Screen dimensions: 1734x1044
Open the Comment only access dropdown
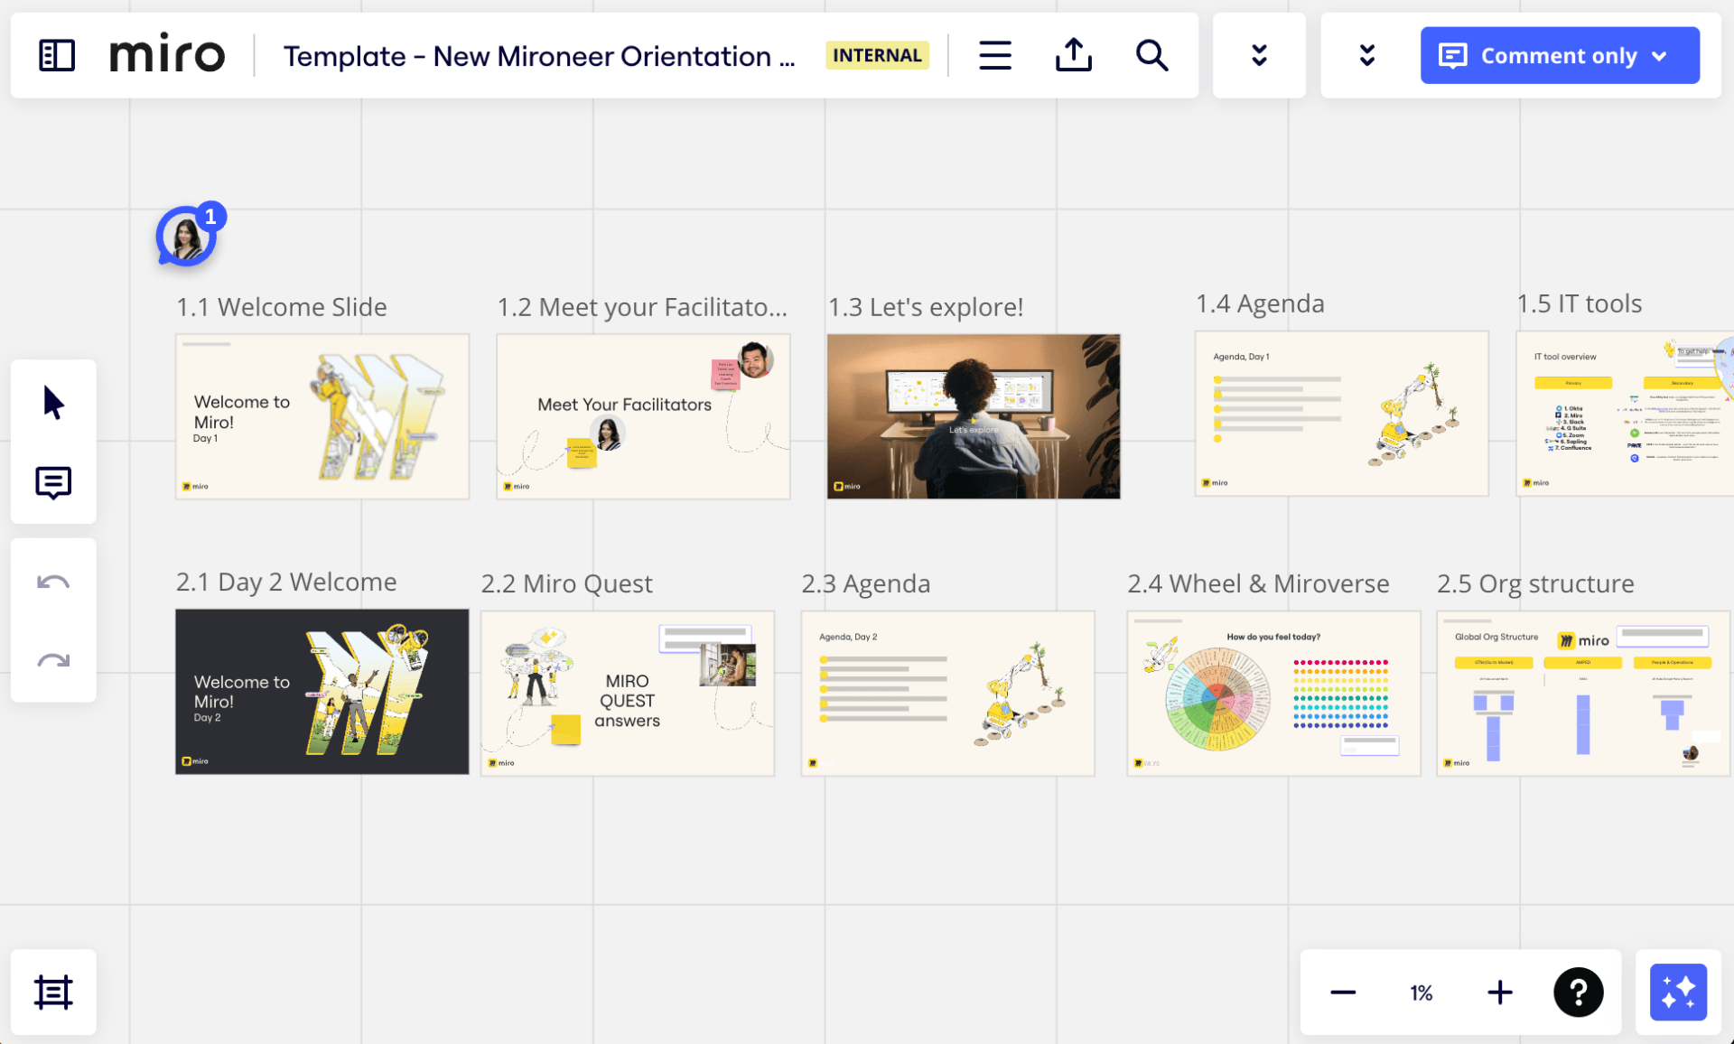(1560, 56)
